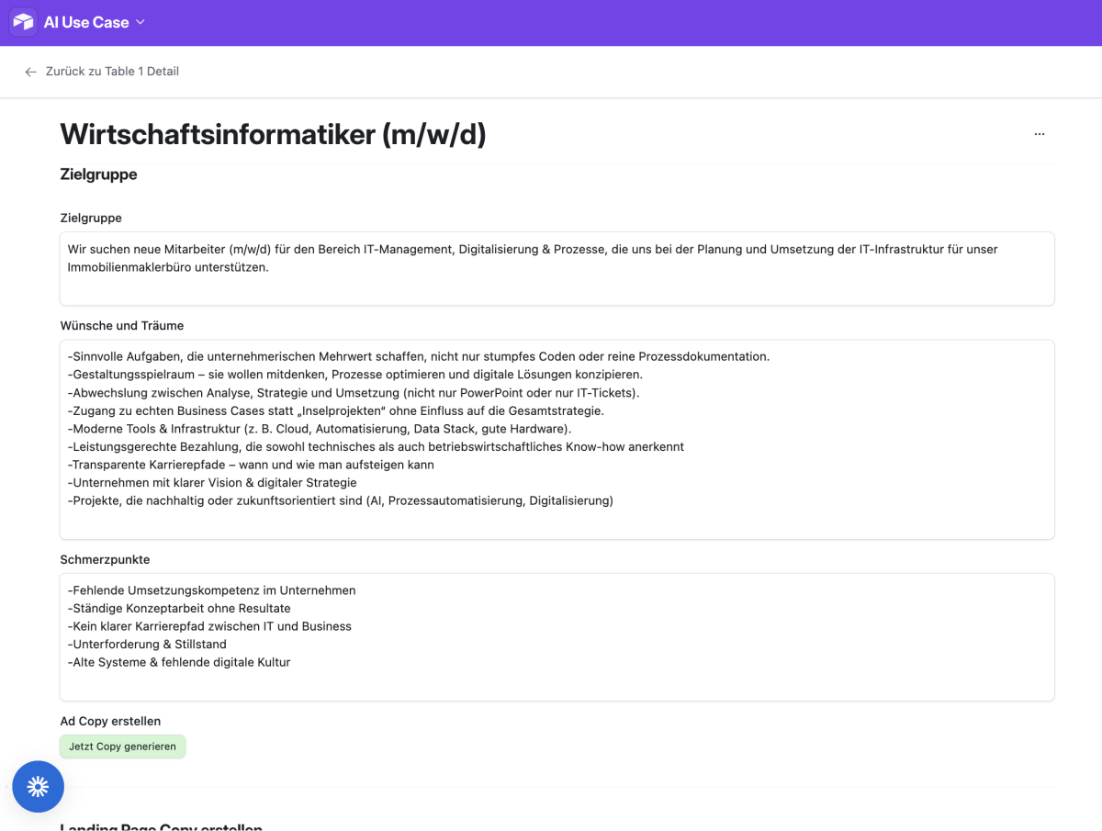Click the Ad Copy erstellen label
Image resolution: width=1102 pixels, height=831 pixels.
[110, 722]
